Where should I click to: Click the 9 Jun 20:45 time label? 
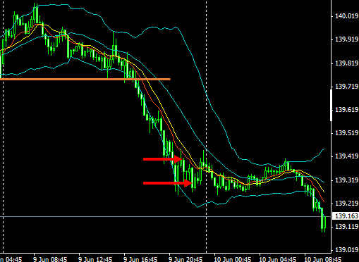coord(185,259)
